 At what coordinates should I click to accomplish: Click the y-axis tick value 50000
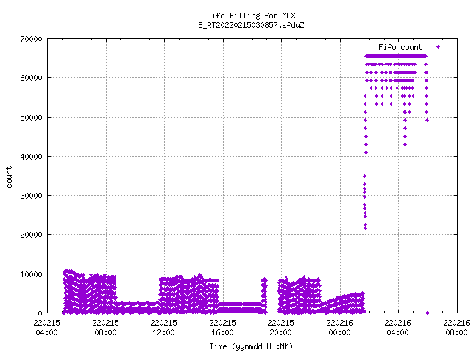tap(31, 118)
